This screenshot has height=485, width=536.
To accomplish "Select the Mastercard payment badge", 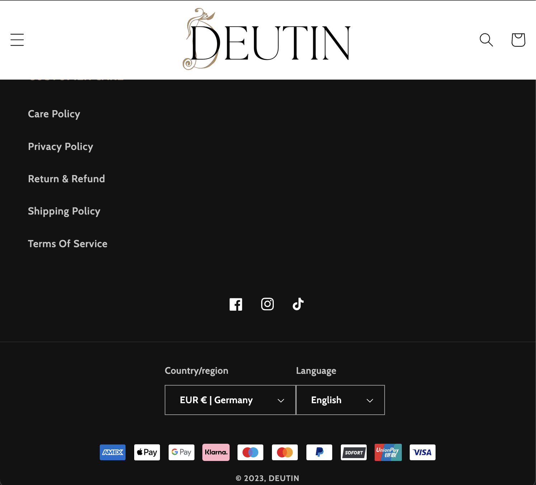I will pyautogui.click(x=285, y=452).
